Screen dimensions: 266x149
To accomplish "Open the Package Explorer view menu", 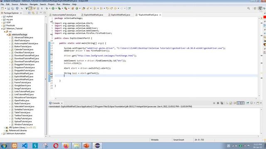I will [37, 13].
